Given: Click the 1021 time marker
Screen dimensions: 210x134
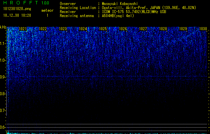Looking at the screenshot, I should tap(23, 29).
